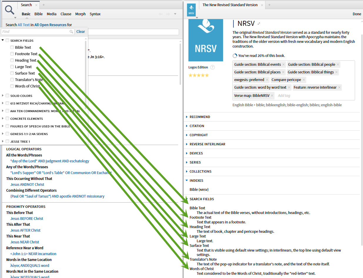The height and width of the screenshot is (278, 363).
Task: Click the Jesus BEFORE Christ example
Action: point(27,219)
